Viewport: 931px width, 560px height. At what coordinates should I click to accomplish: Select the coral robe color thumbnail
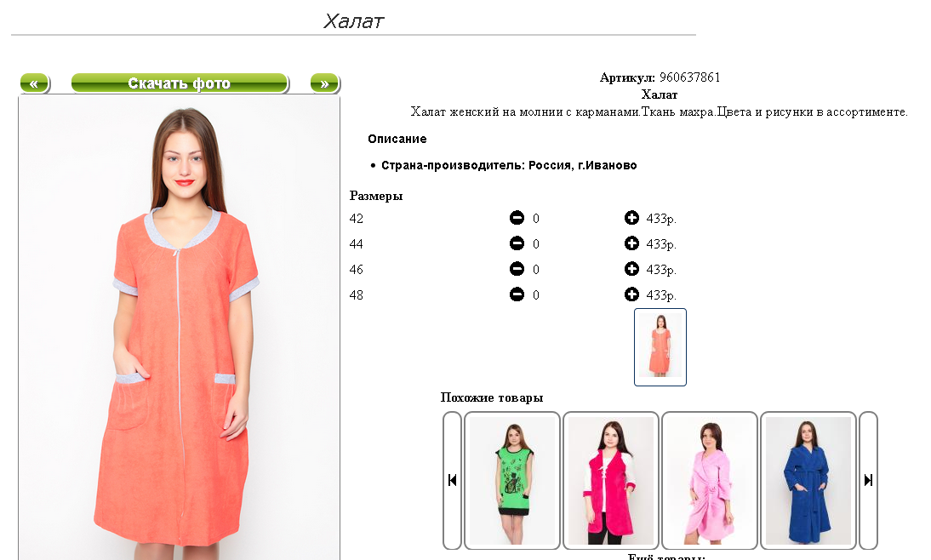(x=660, y=346)
